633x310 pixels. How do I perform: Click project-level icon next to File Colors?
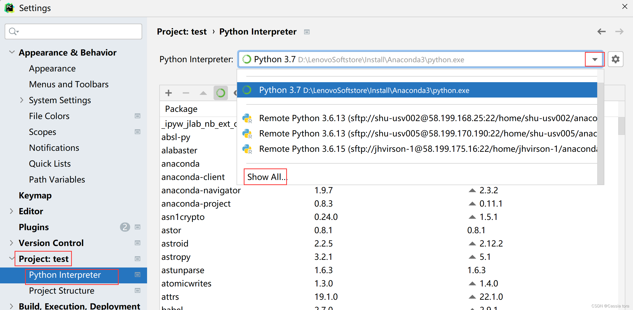tap(137, 116)
